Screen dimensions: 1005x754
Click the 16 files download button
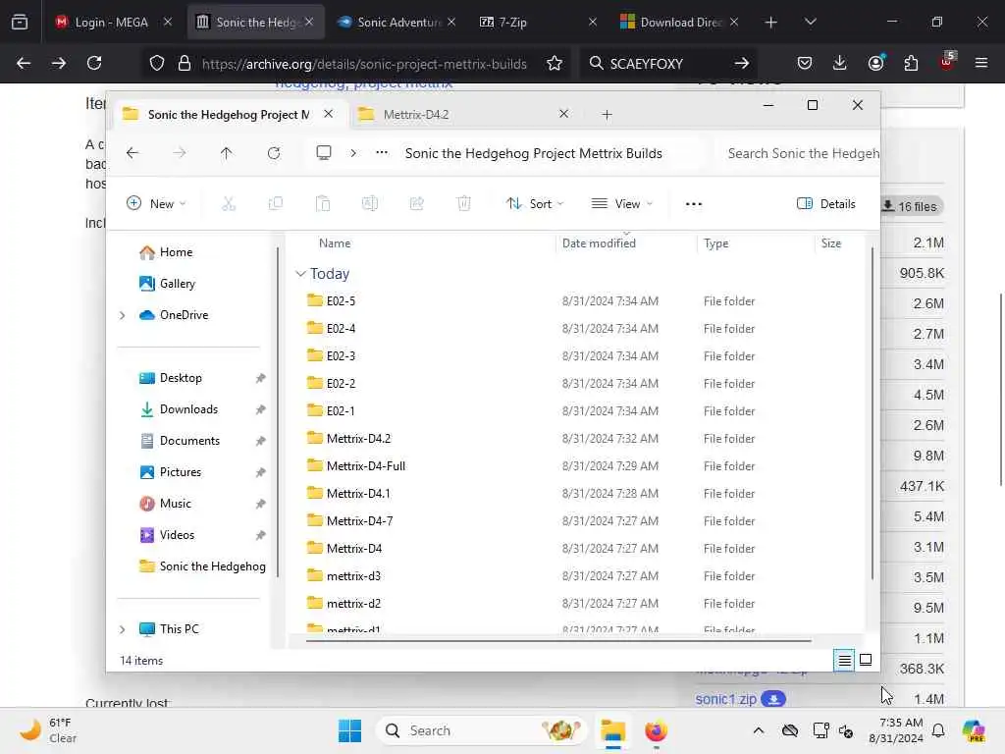point(911,206)
